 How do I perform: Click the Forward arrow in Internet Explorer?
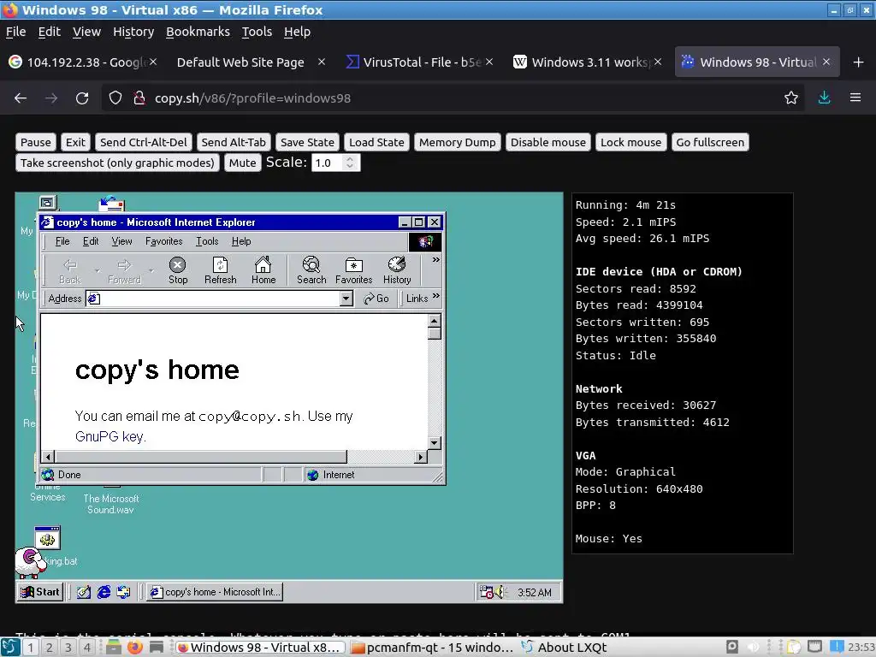tap(124, 270)
